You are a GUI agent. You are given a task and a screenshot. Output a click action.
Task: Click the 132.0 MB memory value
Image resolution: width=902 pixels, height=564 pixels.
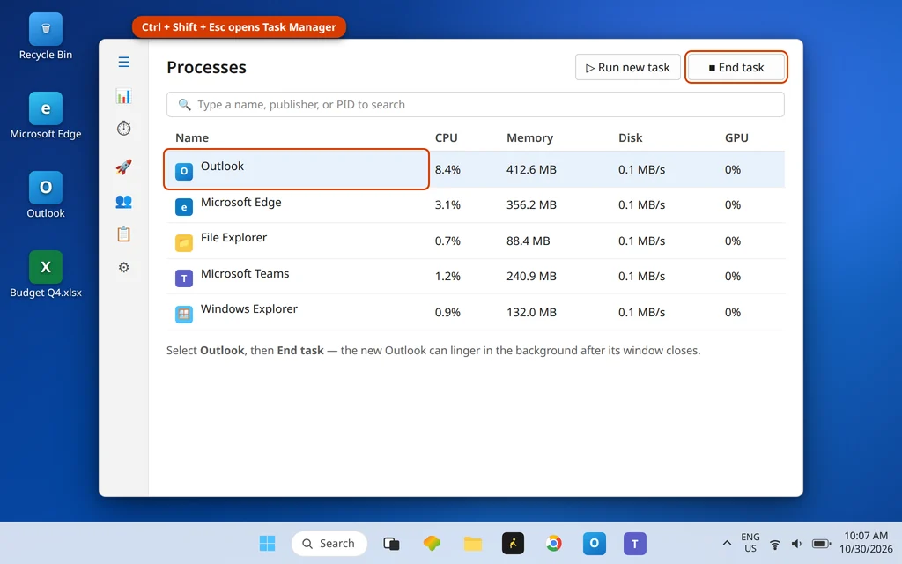point(531,312)
